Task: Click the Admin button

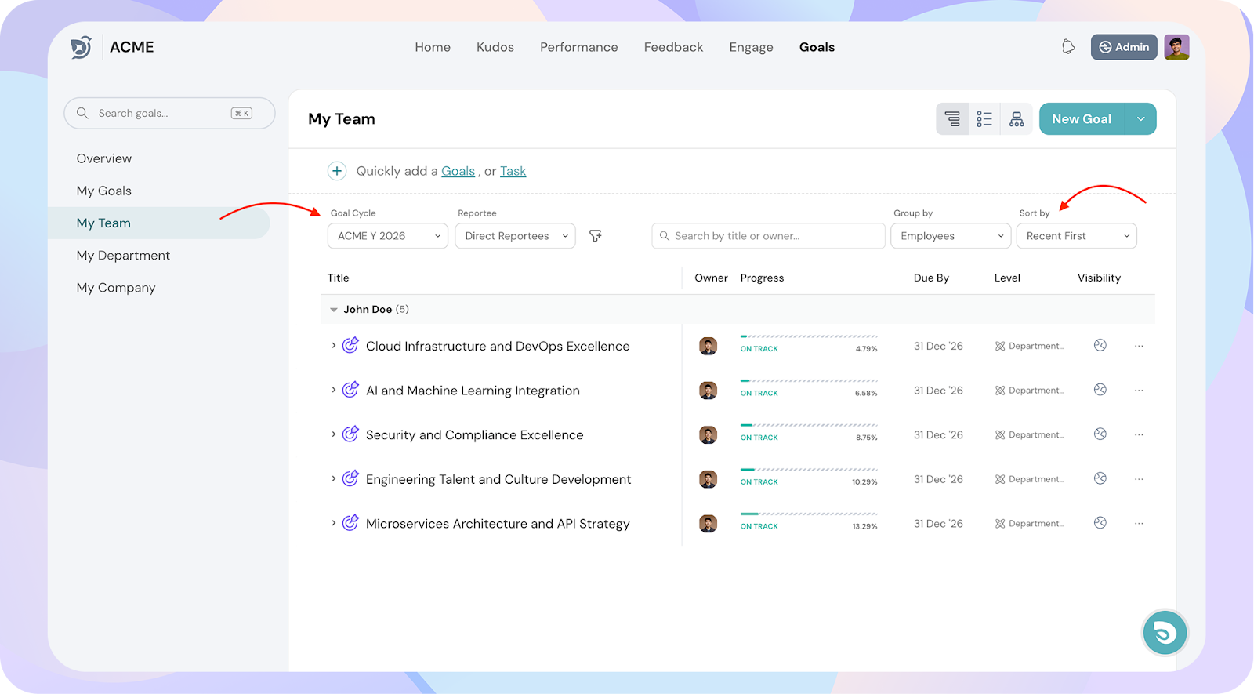Action: click(1124, 47)
